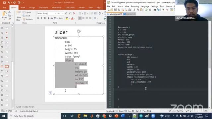Decrease font size

pyautogui.click(x=70, y=13)
